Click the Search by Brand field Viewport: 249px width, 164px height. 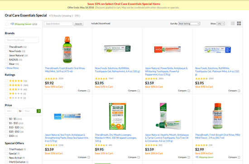(x=22, y=40)
